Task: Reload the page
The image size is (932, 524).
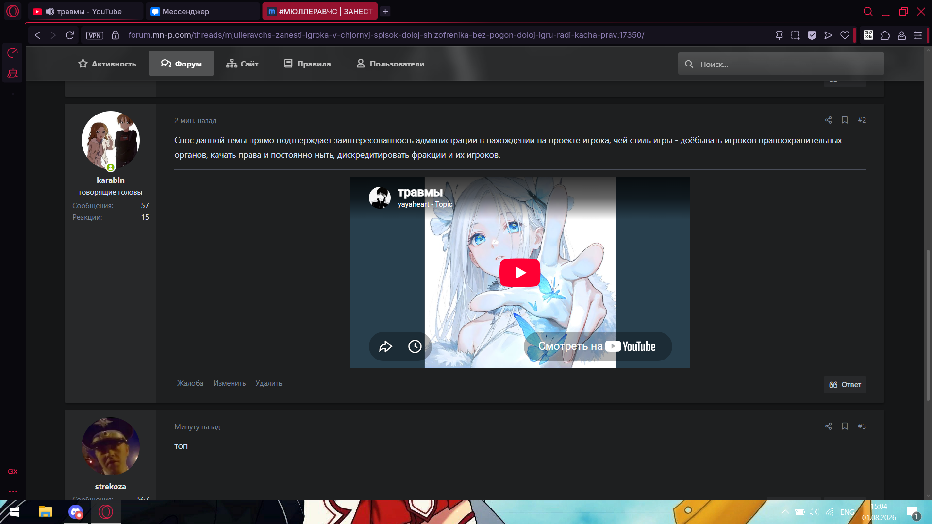Action: [x=69, y=35]
